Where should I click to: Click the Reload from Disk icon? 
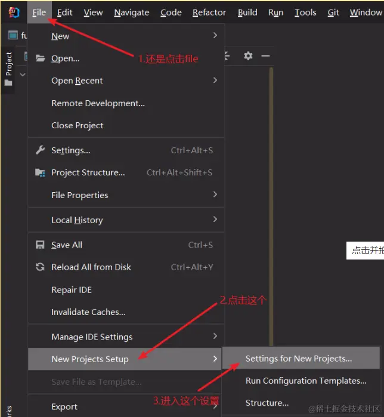40,267
